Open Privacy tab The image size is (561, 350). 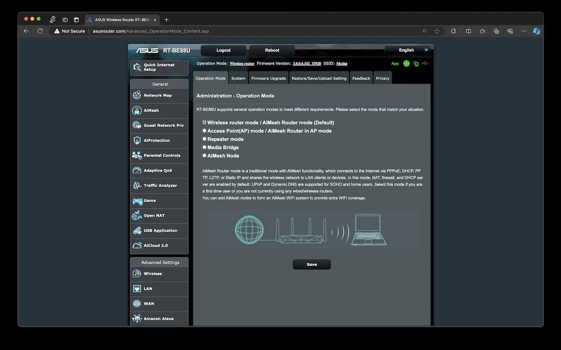point(382,78)
